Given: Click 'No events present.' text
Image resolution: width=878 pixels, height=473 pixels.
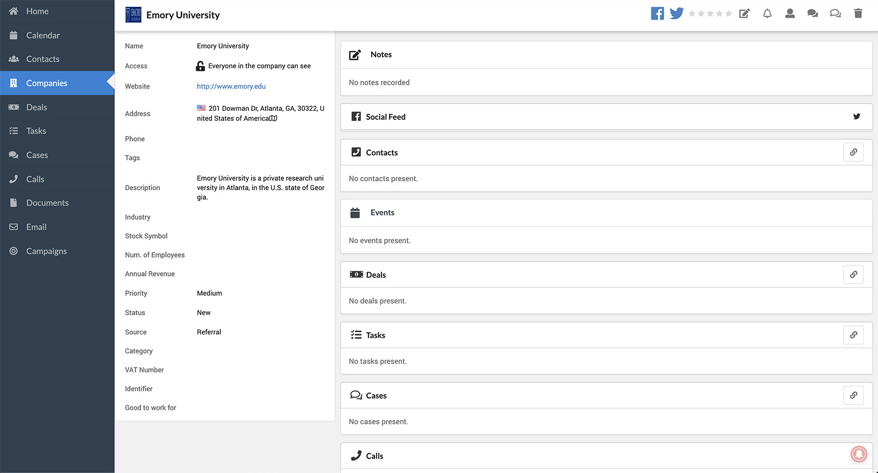Looking at the screenshot, I should coord(380,241).
